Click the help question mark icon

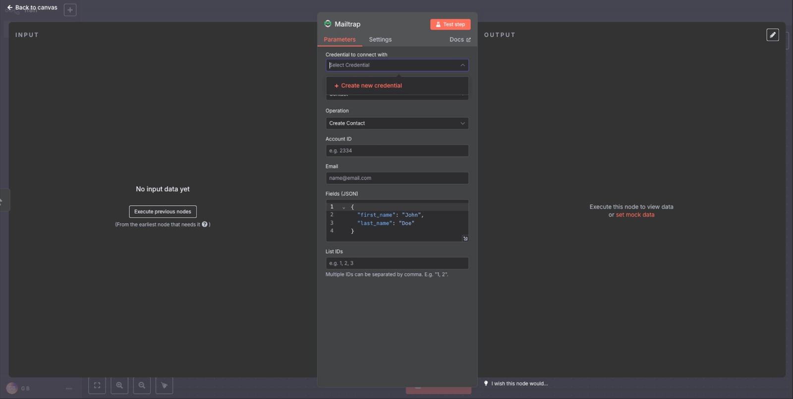[x=205, y=225]
